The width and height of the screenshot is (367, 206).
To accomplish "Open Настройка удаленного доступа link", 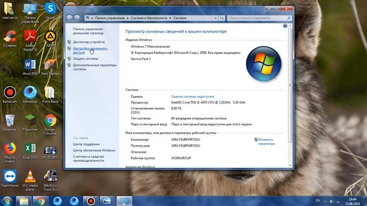I will [91, 50].
